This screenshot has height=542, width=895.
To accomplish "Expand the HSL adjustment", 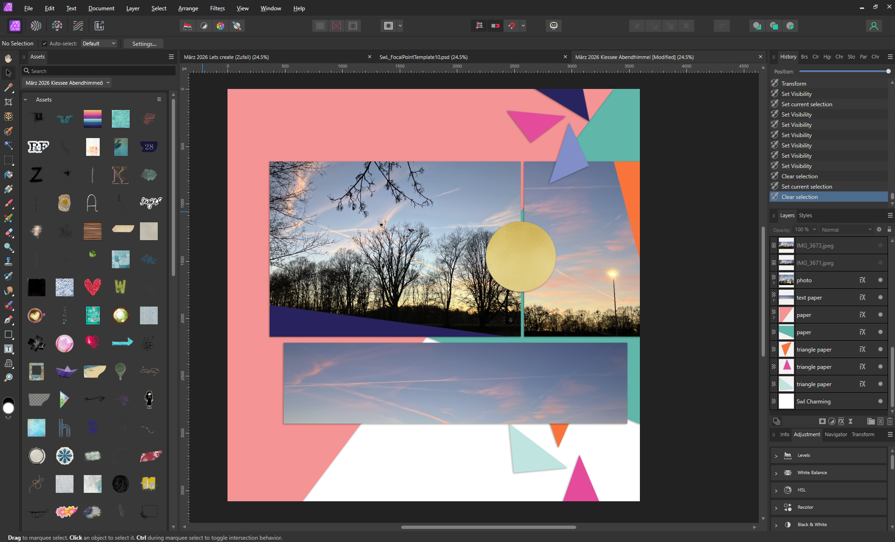I will click(x=776, y=491).
